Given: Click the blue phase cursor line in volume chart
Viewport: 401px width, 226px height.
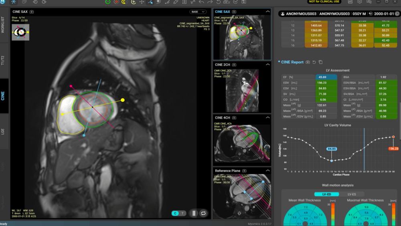Looking at the screenshot, I should coord(364,149).
